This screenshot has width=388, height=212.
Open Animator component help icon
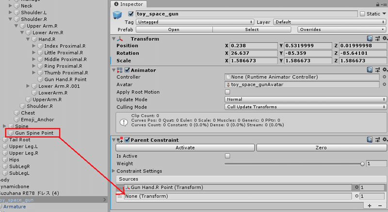[x=370, y=70]
